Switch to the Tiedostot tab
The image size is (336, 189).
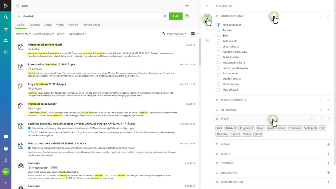click(34, 25)
